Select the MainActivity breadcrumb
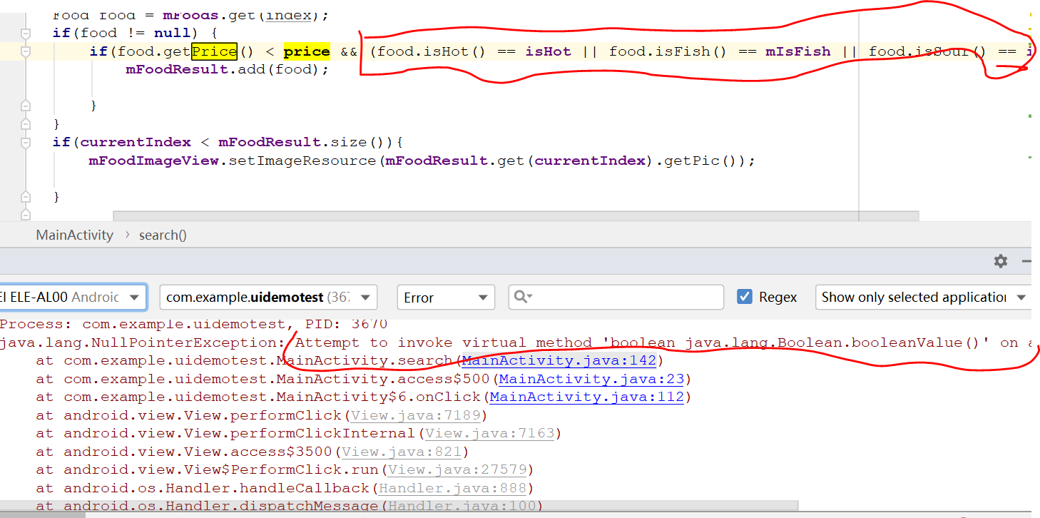Viewport: 1040px width, 518px height. coord(75,235)
